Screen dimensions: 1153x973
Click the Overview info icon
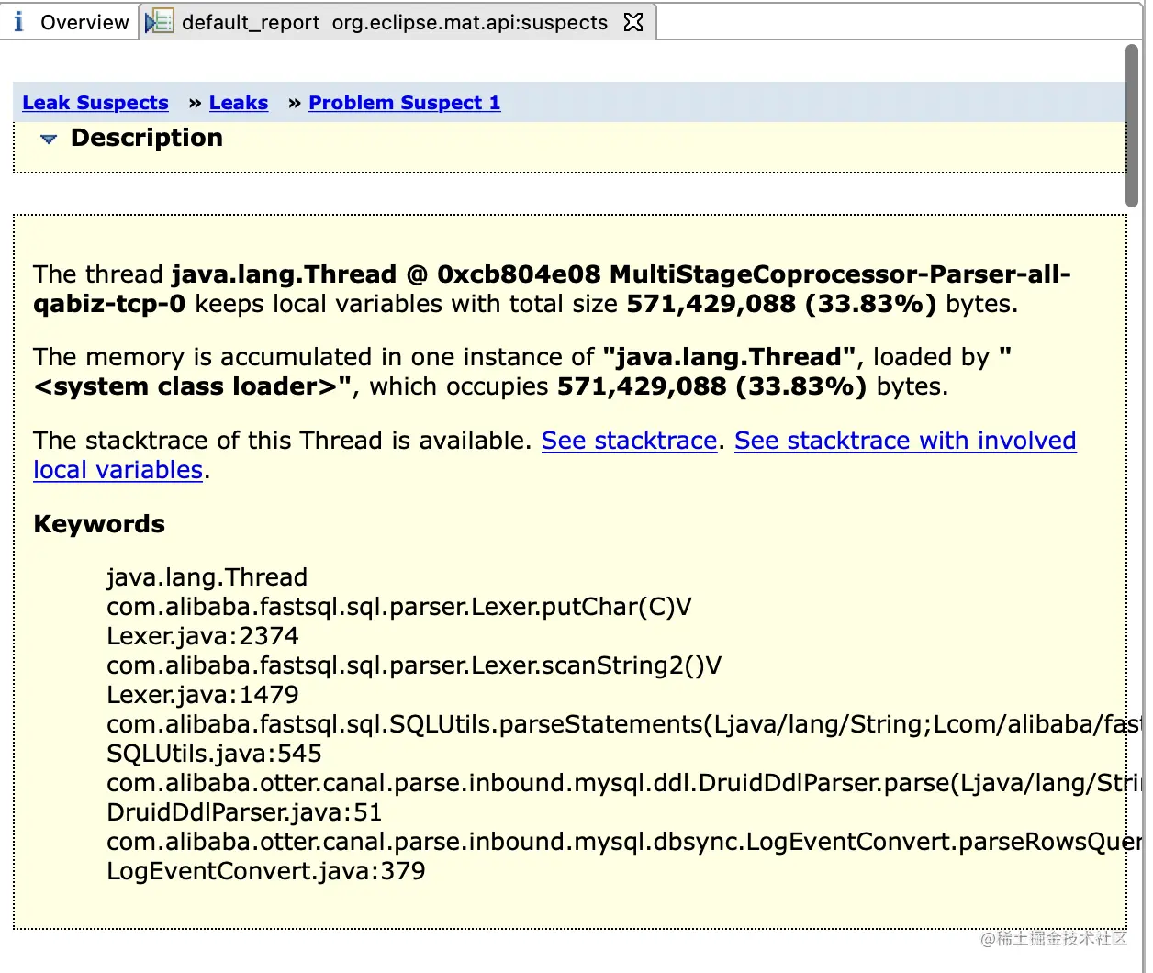[18, 22]
